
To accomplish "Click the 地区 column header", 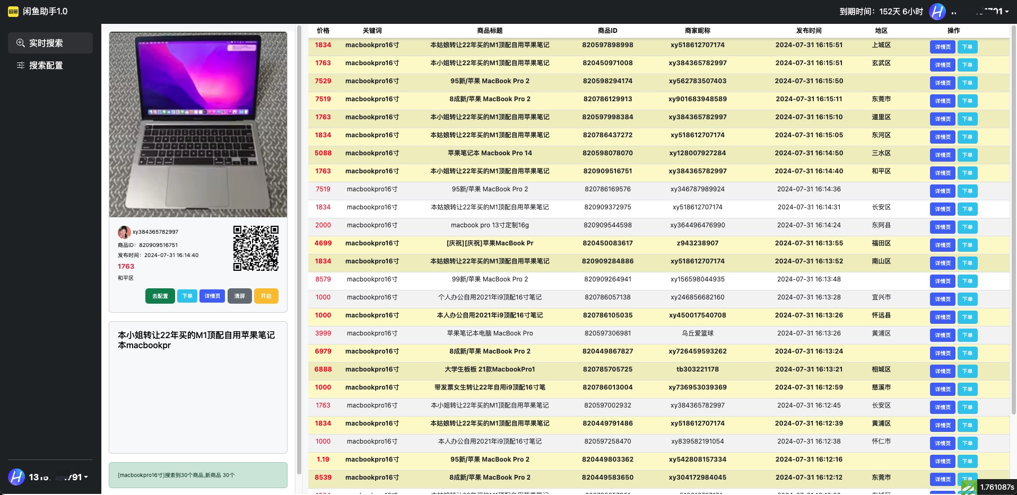I will click(x=881, y=31).
